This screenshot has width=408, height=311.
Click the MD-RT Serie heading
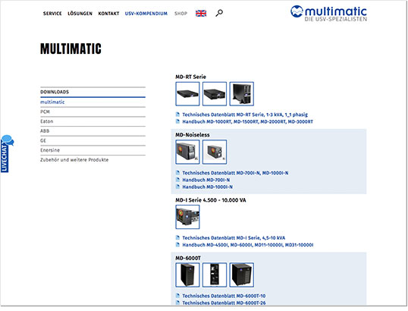191,77
